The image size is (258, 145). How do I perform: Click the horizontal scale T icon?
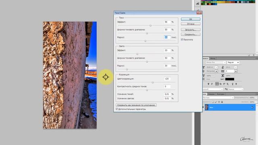pyautogui.click(x=223, y=76)
